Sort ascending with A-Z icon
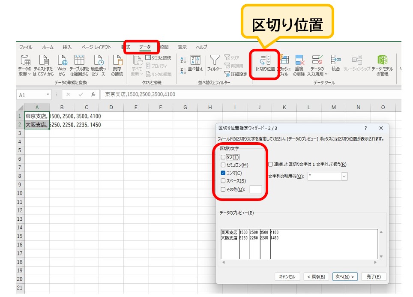Viewport: 413px width, 297px height. tap(183, 60)
